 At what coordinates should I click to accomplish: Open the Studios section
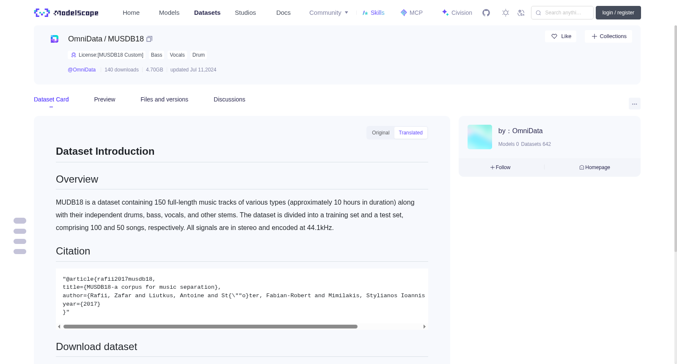click(x=245, y=13)
